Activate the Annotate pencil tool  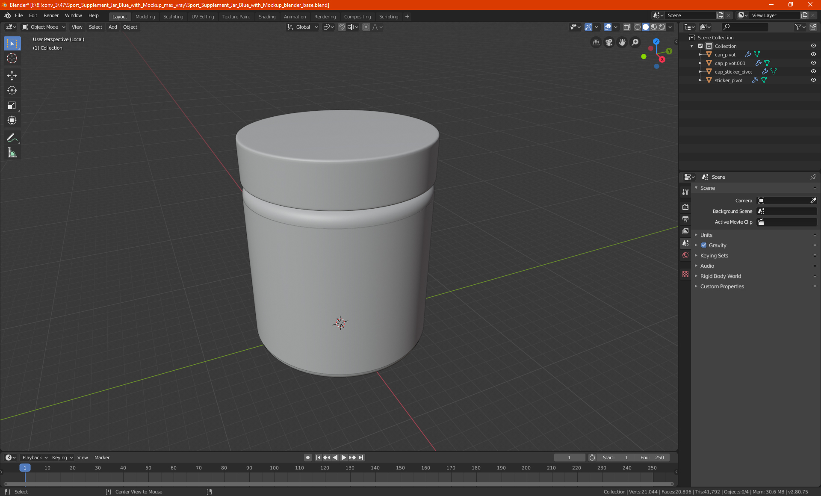click(x=12, y=138)
